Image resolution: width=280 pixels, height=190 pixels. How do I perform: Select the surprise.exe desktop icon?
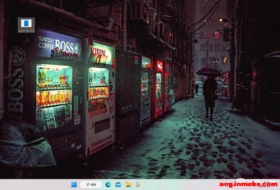click(x=26, y=25)
